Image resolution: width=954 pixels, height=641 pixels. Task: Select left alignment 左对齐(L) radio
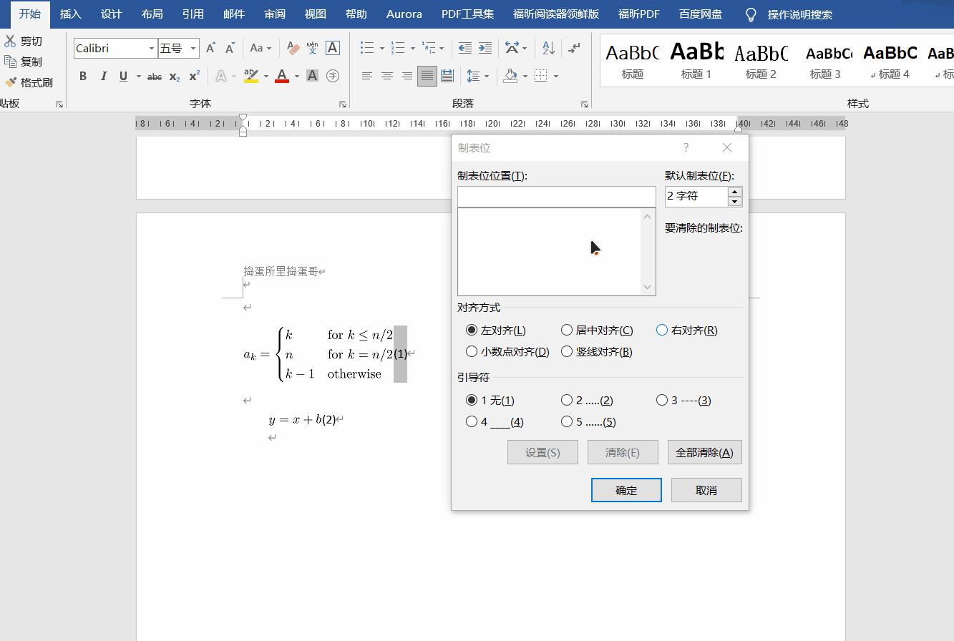(495, 330)
